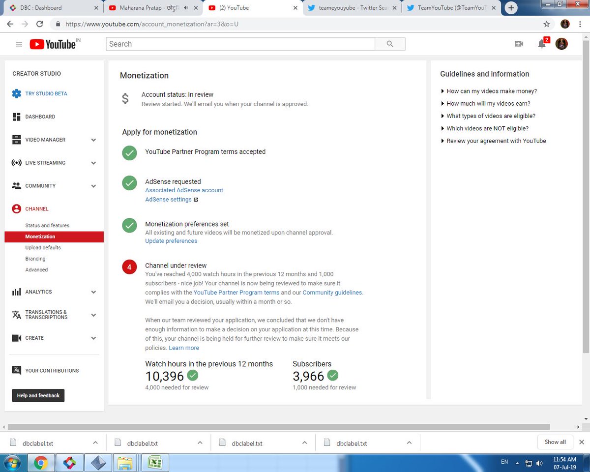Open the AdSense settings link
The height and width of the screenshot is (472, 590).
(x=168, y=200)
